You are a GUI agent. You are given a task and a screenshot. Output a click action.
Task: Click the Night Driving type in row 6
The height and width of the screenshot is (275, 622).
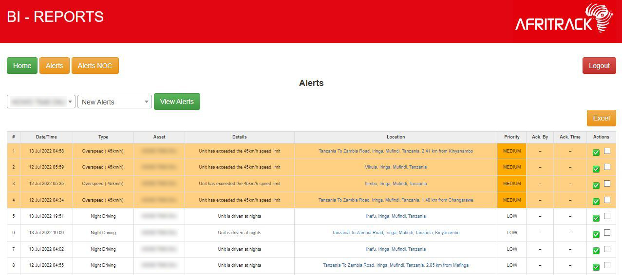pos(103,233)
